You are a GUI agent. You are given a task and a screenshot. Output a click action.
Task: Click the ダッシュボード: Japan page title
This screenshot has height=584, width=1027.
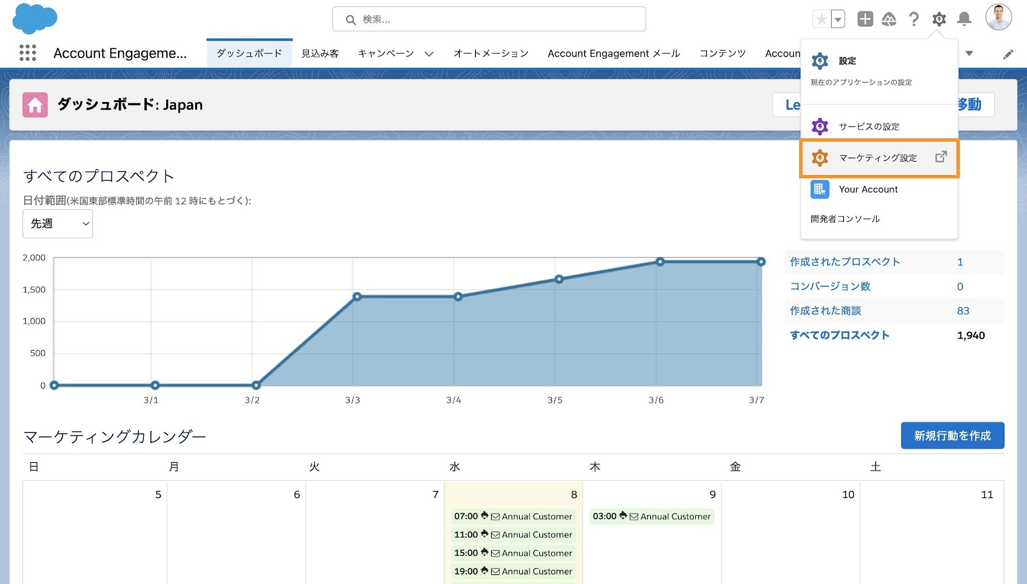tap(130, 104)
